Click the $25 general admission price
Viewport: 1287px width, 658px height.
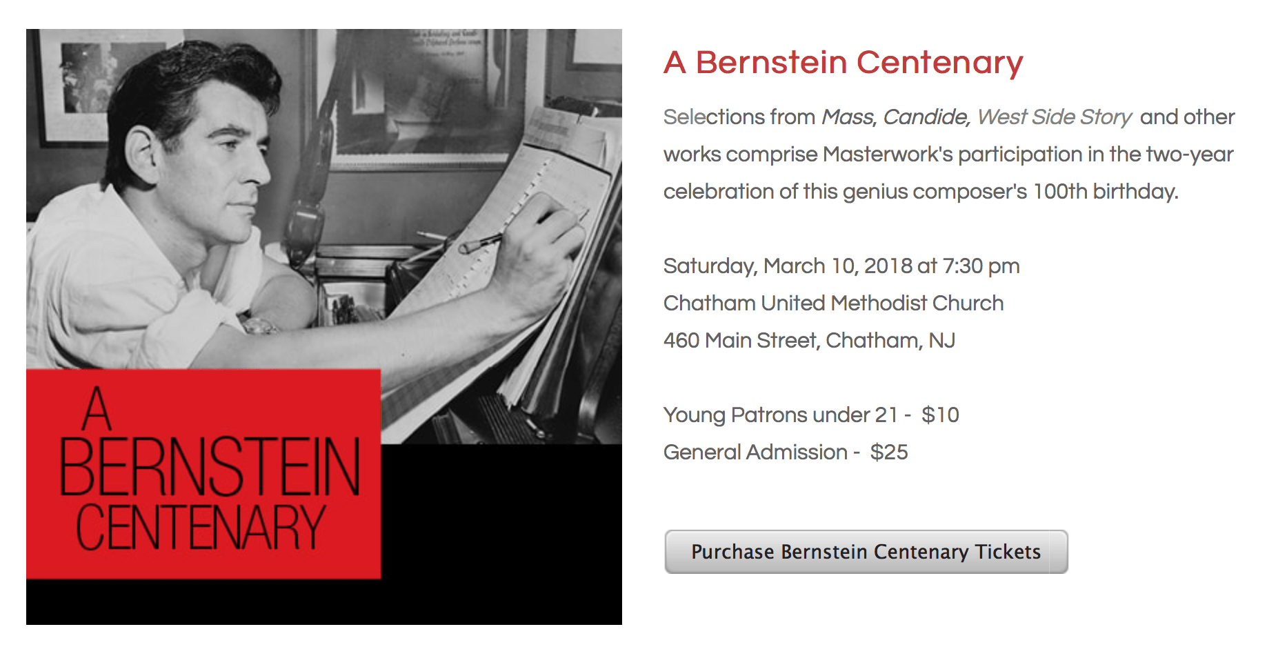pyautogui.click(x=889, y=452)
